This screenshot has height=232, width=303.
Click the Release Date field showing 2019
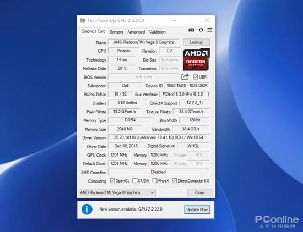click(122, 68)
